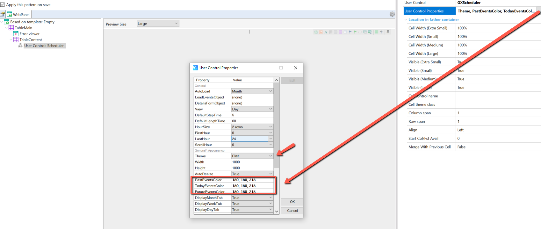Click Cancel in User Control Properties dialog
541x229 pixels.
click(292, 211)
